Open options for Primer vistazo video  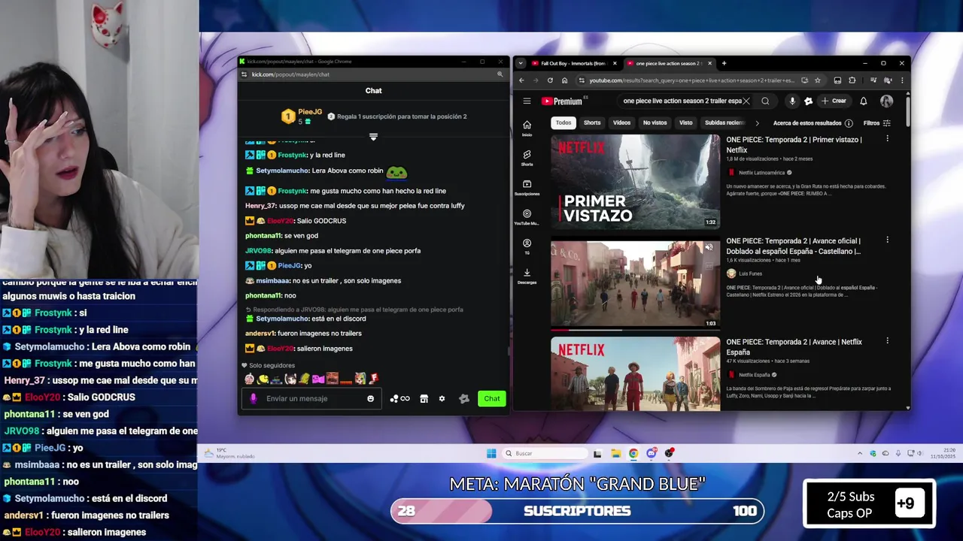click(x=887, y=139)
